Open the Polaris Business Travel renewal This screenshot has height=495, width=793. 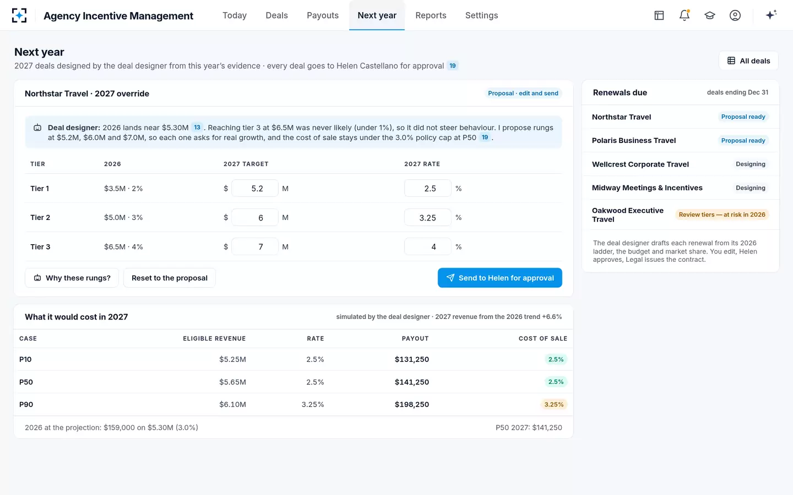680,140
